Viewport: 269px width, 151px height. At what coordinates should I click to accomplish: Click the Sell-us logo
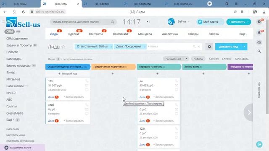tap(24, 22)
